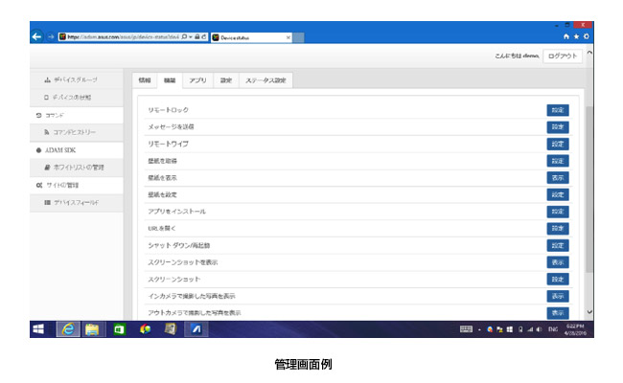The image size is (623, 383).
Task: Click 設定 button for リモートロック
Action: pos(557,110)
